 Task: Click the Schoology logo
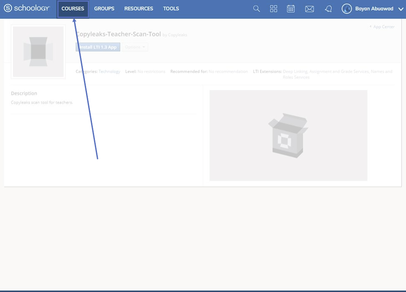[x=27, y=8]
